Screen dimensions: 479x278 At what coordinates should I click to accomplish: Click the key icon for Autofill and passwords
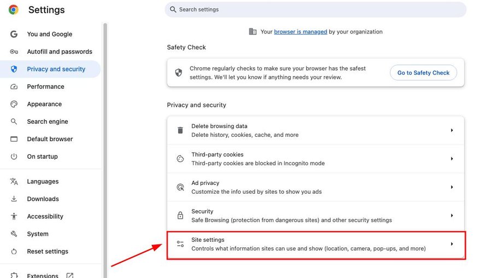pos(14,51)
